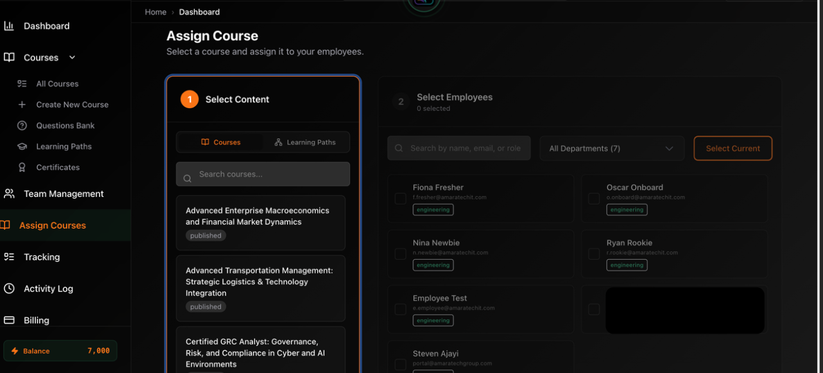Open Certificates via its ribbon icon

click(x=22, y=167)
